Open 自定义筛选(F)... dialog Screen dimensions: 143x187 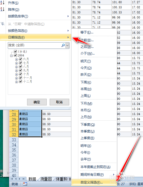click(x=94, y=182)
